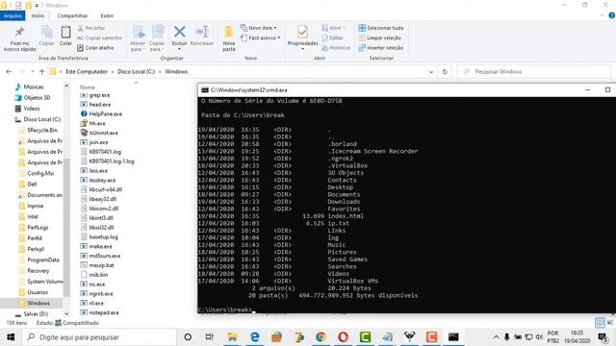Select the file notepad.exe
This screenshot has height=346, width=616.
[x=104, y=312]
